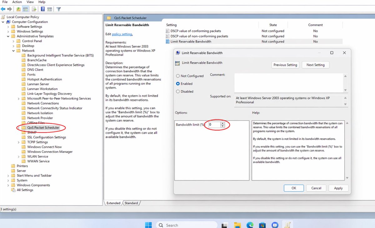Click the DSCP value of conforming packets icon
The width and height of the screenshot is (375, 228).
click(168, 31)
